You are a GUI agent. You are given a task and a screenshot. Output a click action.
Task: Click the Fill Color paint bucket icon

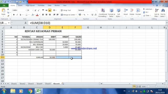pyautogui.click(x=33, y=15)
